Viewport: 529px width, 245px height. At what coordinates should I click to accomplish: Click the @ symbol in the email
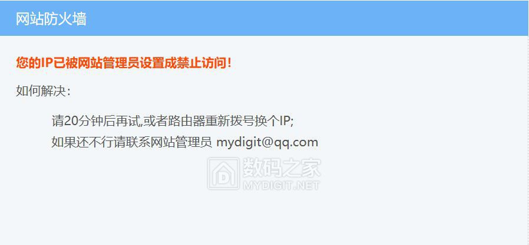click(266, 142)
